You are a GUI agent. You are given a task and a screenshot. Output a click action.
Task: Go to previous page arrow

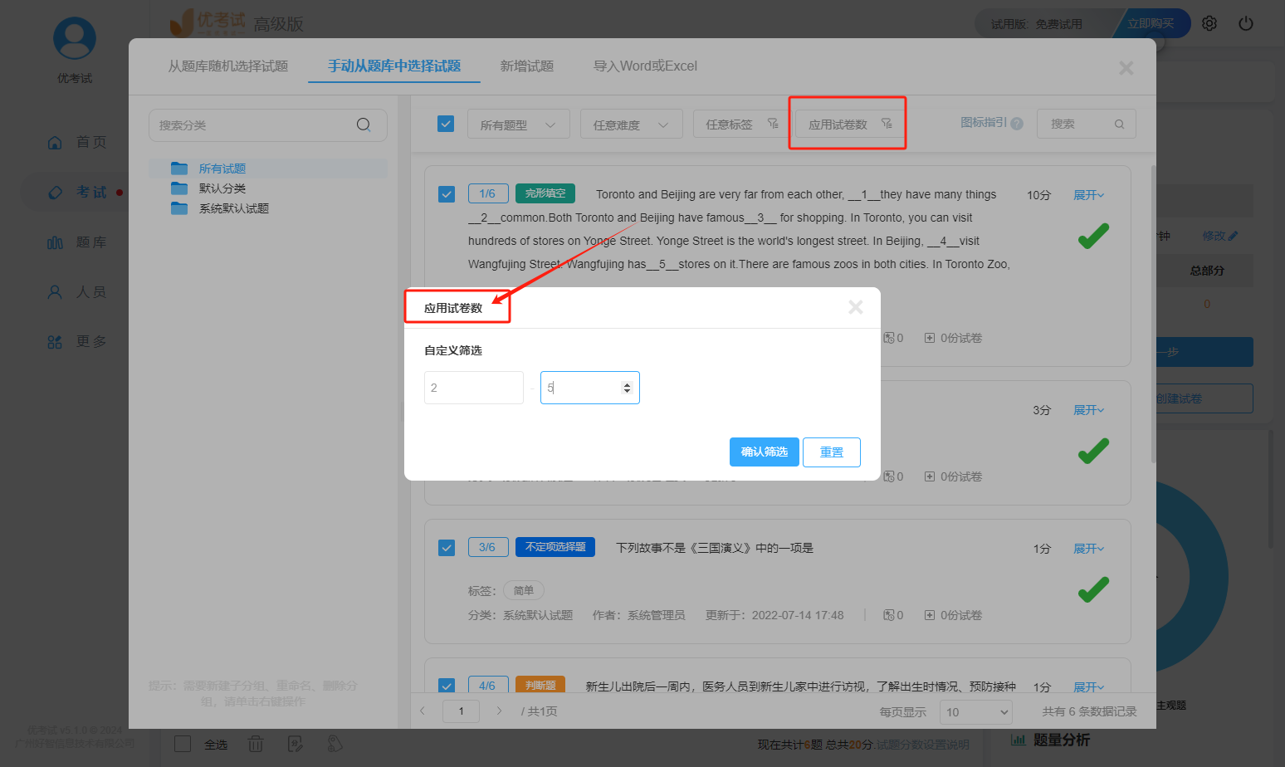[x=423, y=711]
